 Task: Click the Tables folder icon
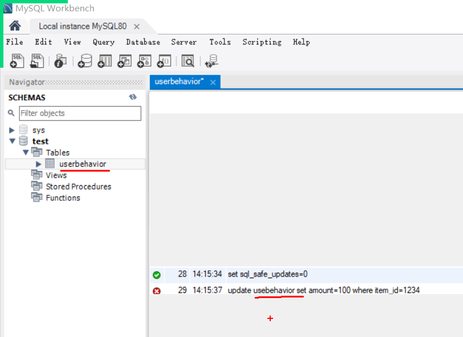37,152
